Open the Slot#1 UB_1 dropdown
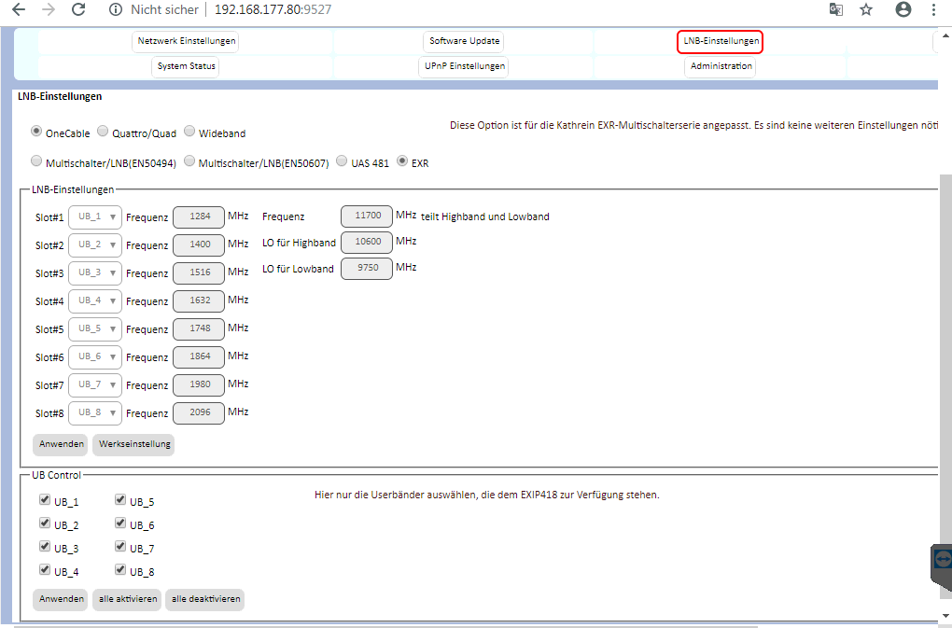 coord(95,217)
